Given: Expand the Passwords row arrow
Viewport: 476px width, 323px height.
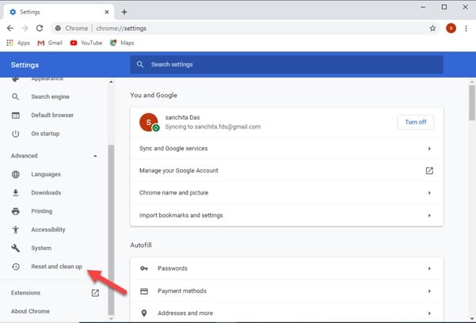Looking at the screenshot, I should pos(429,268).
